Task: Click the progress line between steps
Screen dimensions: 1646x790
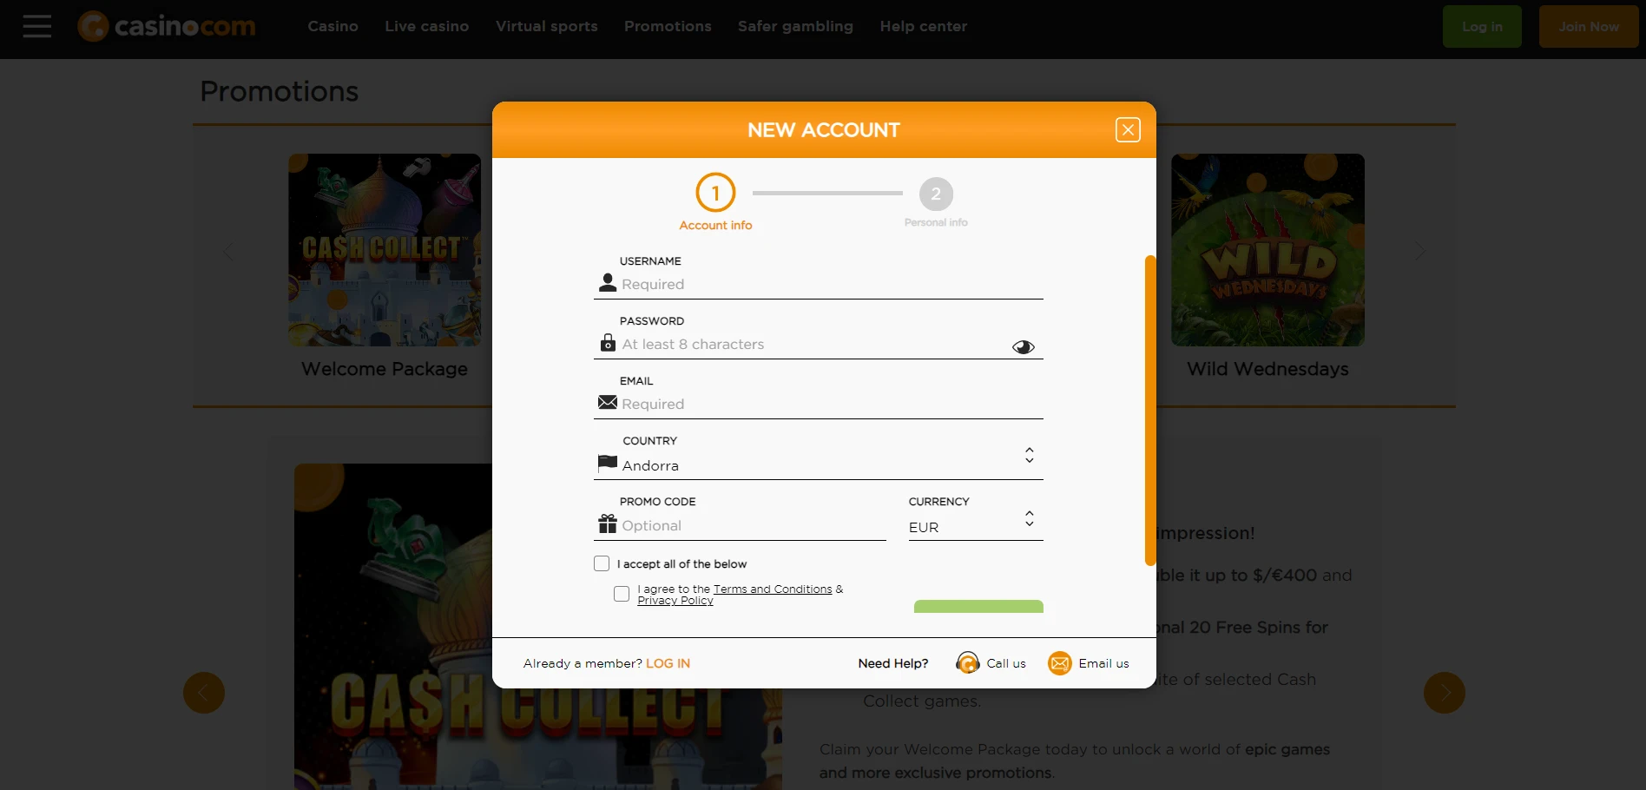Action: (x=827, y=193)
